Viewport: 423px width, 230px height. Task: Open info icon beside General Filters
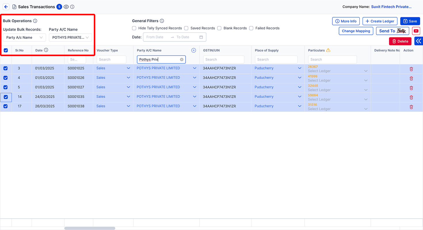162,21
